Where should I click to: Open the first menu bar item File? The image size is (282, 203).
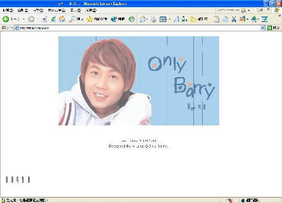[x=8, y=10]
